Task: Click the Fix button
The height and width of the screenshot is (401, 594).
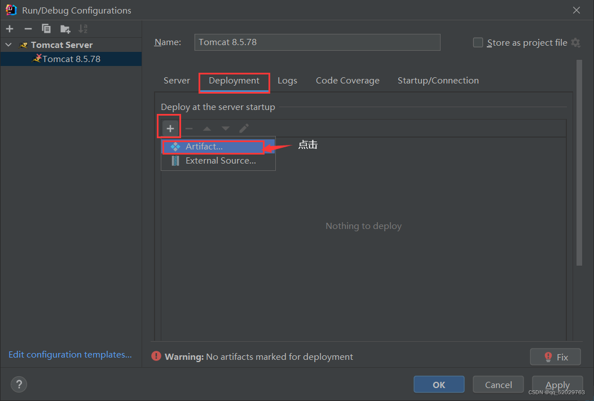Action: [556, 356]
